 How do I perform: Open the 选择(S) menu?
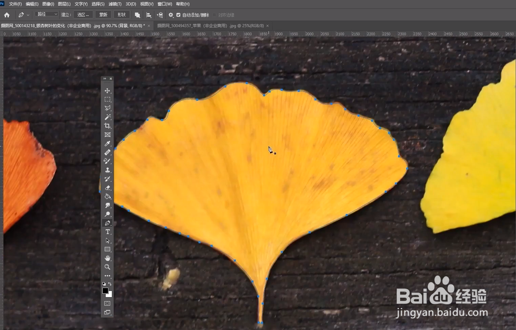98,4
